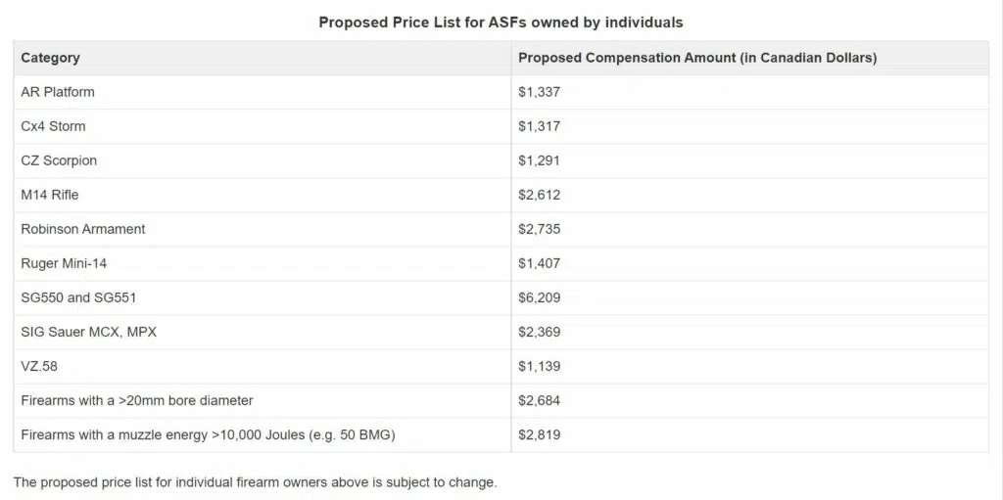Click the Category column header
The image size is (1003, 500).
(263, 58)
